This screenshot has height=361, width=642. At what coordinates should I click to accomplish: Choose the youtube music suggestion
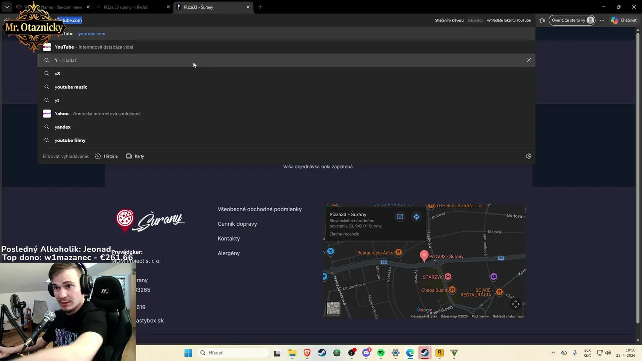(x=286, y=87)
